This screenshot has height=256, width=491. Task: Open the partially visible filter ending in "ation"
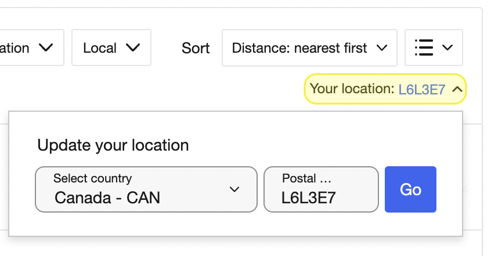pos(31,47)
